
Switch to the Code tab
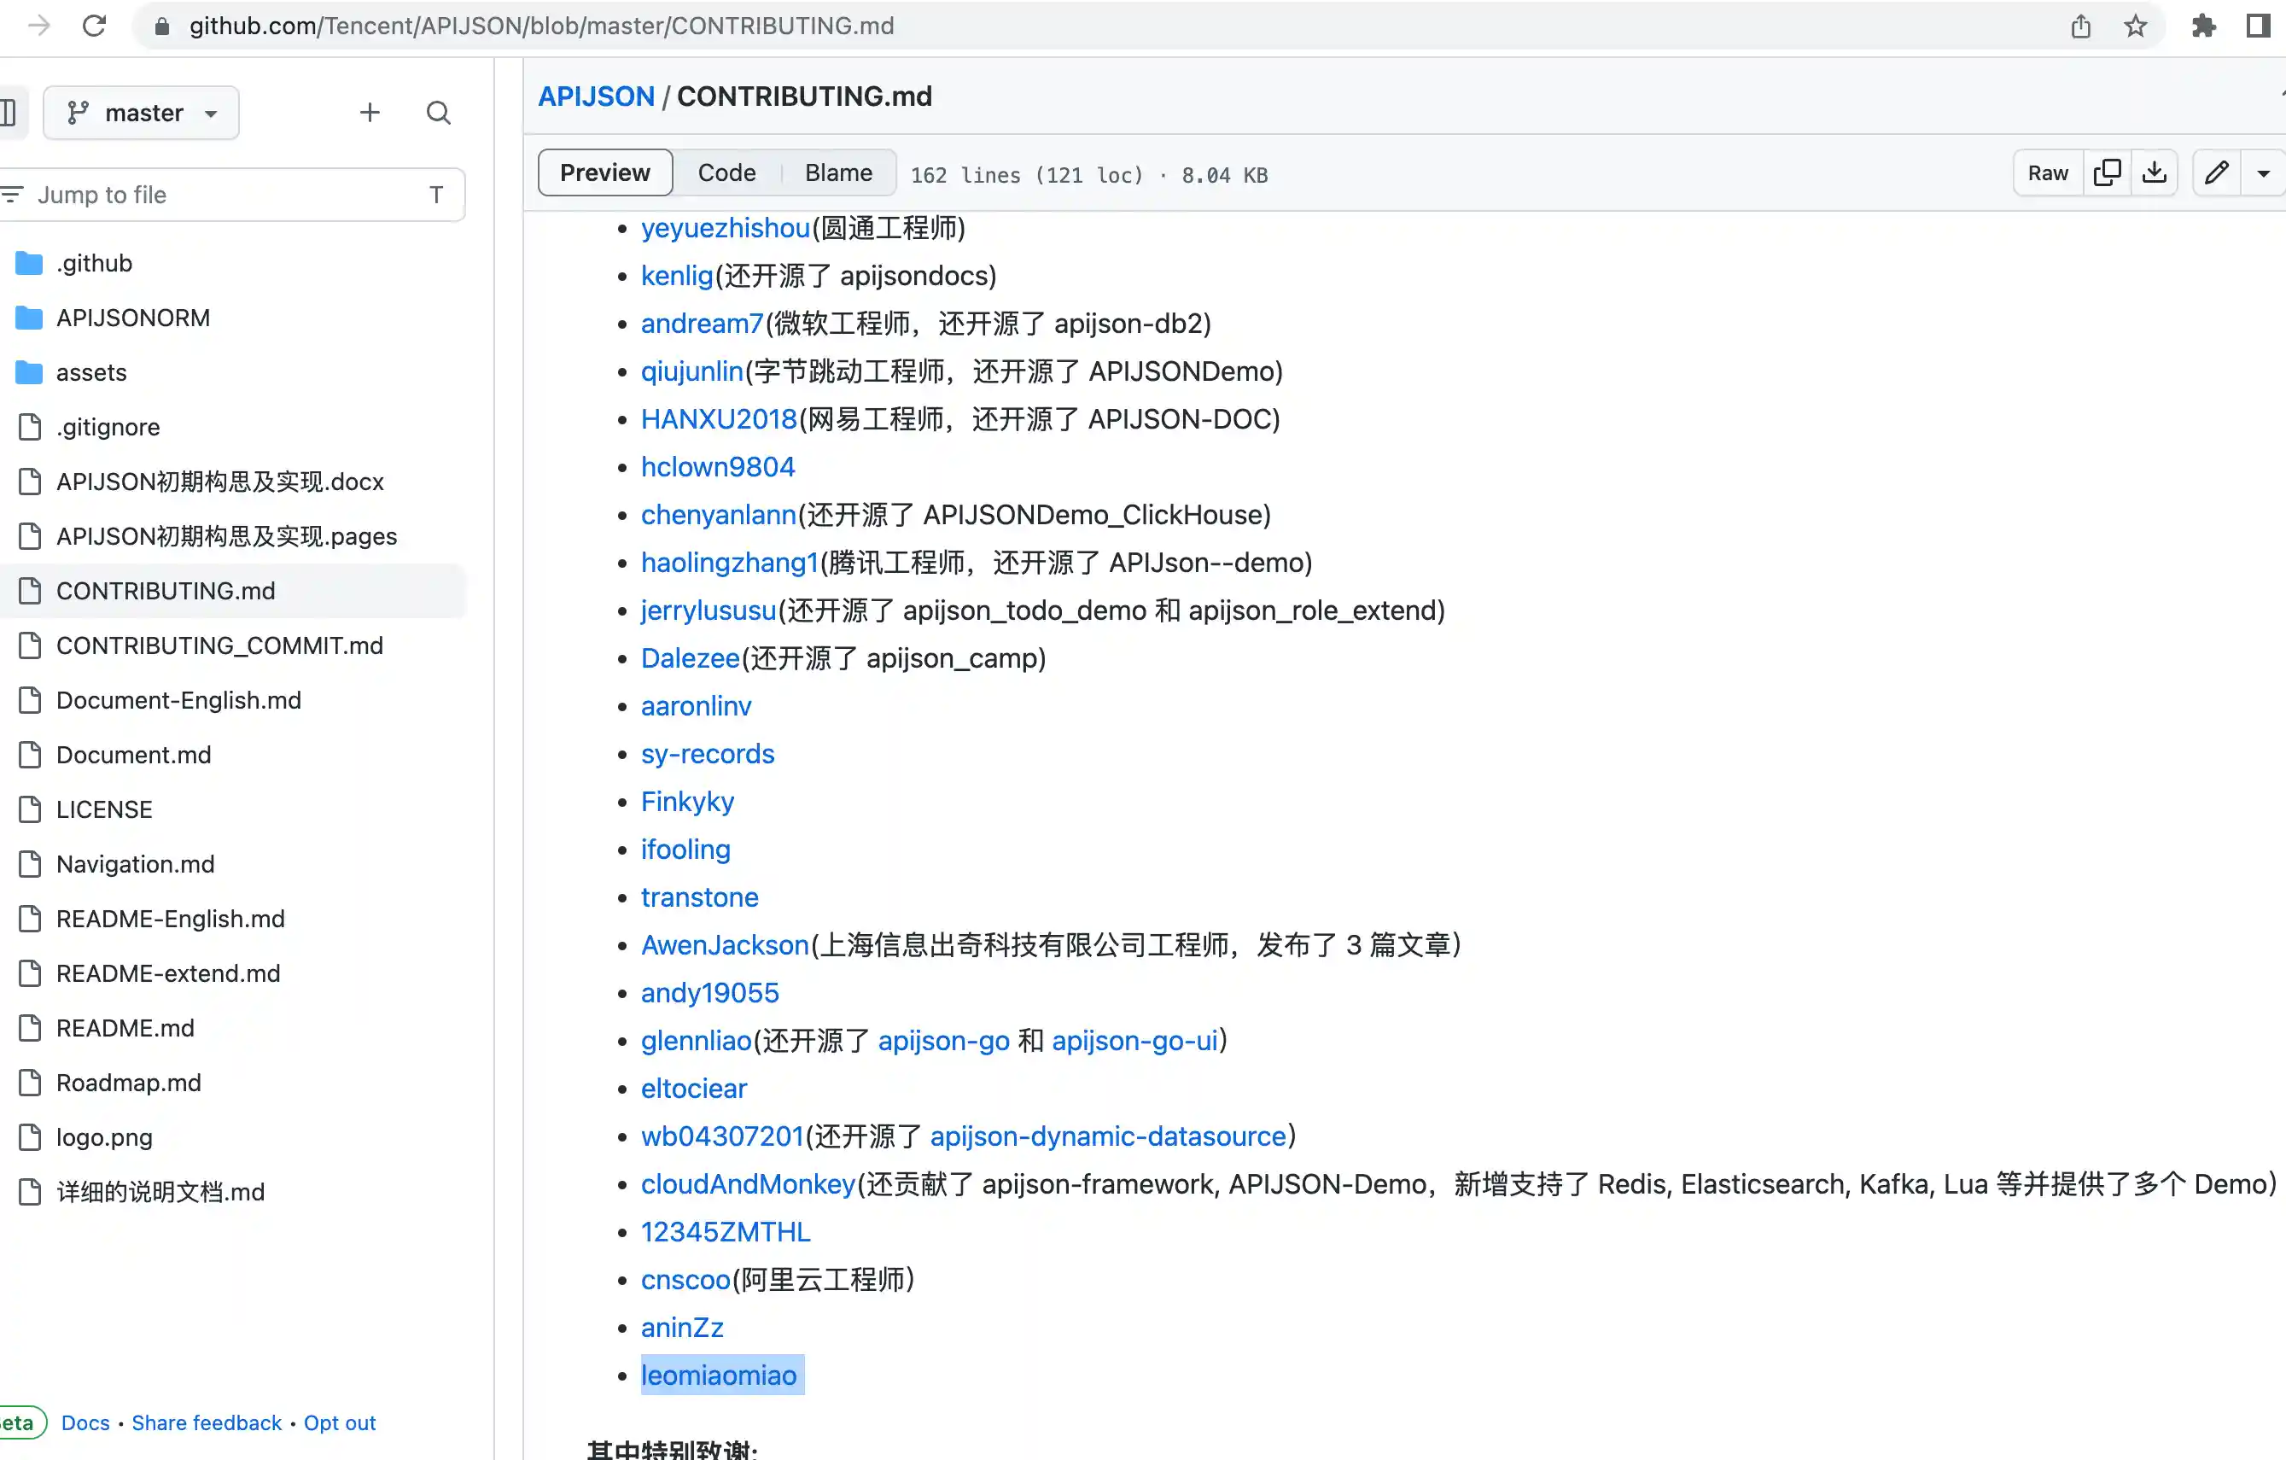[726, 172]
